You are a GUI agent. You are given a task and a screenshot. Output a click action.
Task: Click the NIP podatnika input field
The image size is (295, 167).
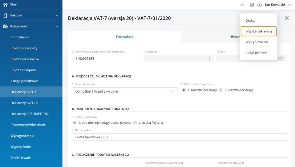tap(106, 59)
